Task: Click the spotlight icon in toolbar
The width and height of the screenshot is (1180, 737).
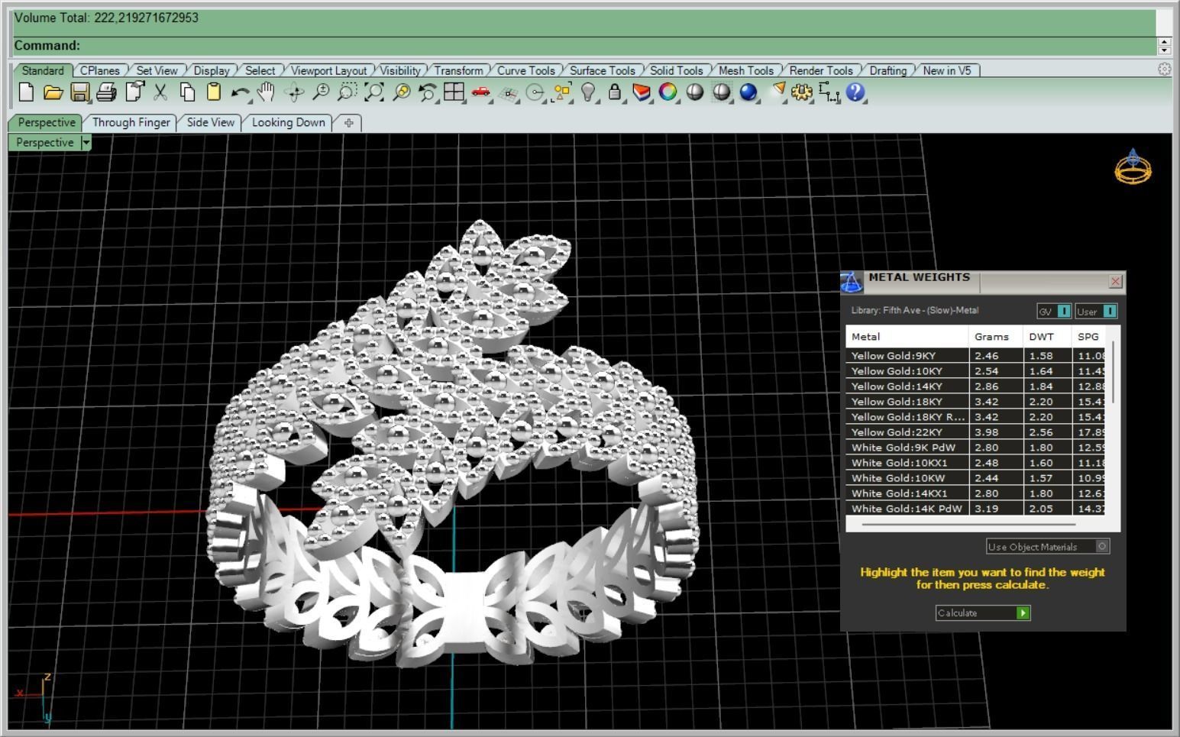Action: pos(778,92)
